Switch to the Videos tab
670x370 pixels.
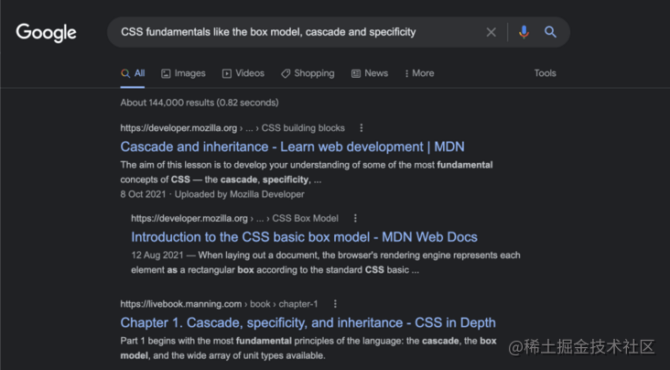click(x=243, y=73)
